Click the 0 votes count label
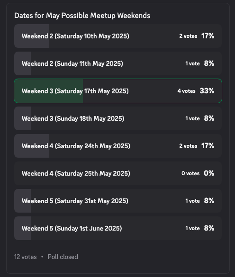The image size is (235, 277). tap(190, 173)
